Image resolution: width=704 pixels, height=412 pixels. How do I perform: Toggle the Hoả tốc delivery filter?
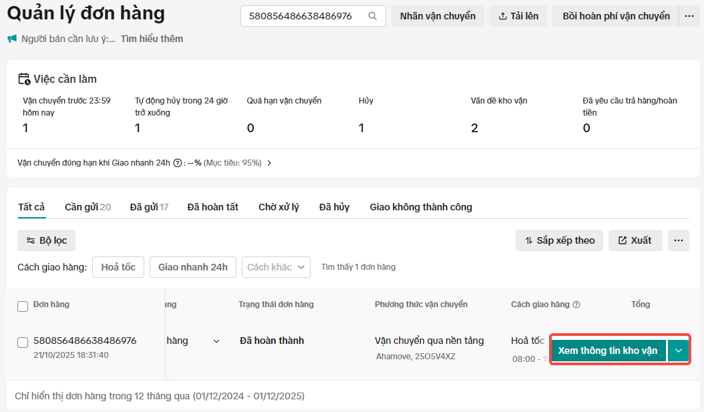point(118,267)
